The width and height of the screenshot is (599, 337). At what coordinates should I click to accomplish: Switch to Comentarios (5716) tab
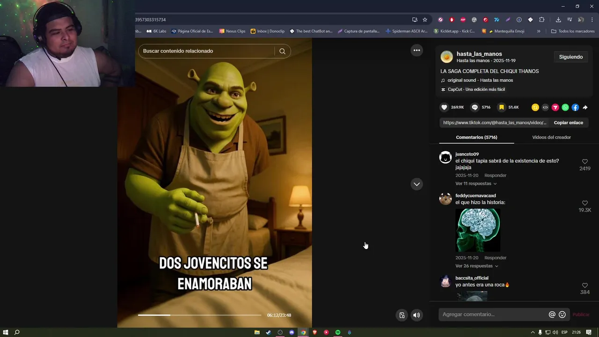tap(476, 137)
